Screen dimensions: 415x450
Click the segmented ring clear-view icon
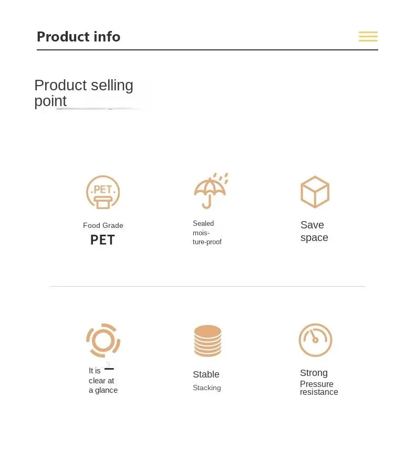[x=103, y=340]
